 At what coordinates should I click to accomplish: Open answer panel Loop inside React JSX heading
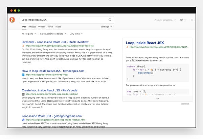145,43
